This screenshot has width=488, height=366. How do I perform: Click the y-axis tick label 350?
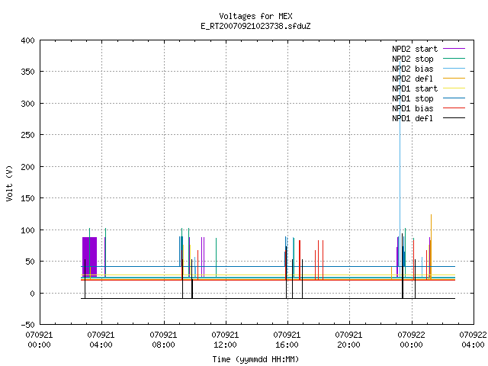click(x=27, y=72)
